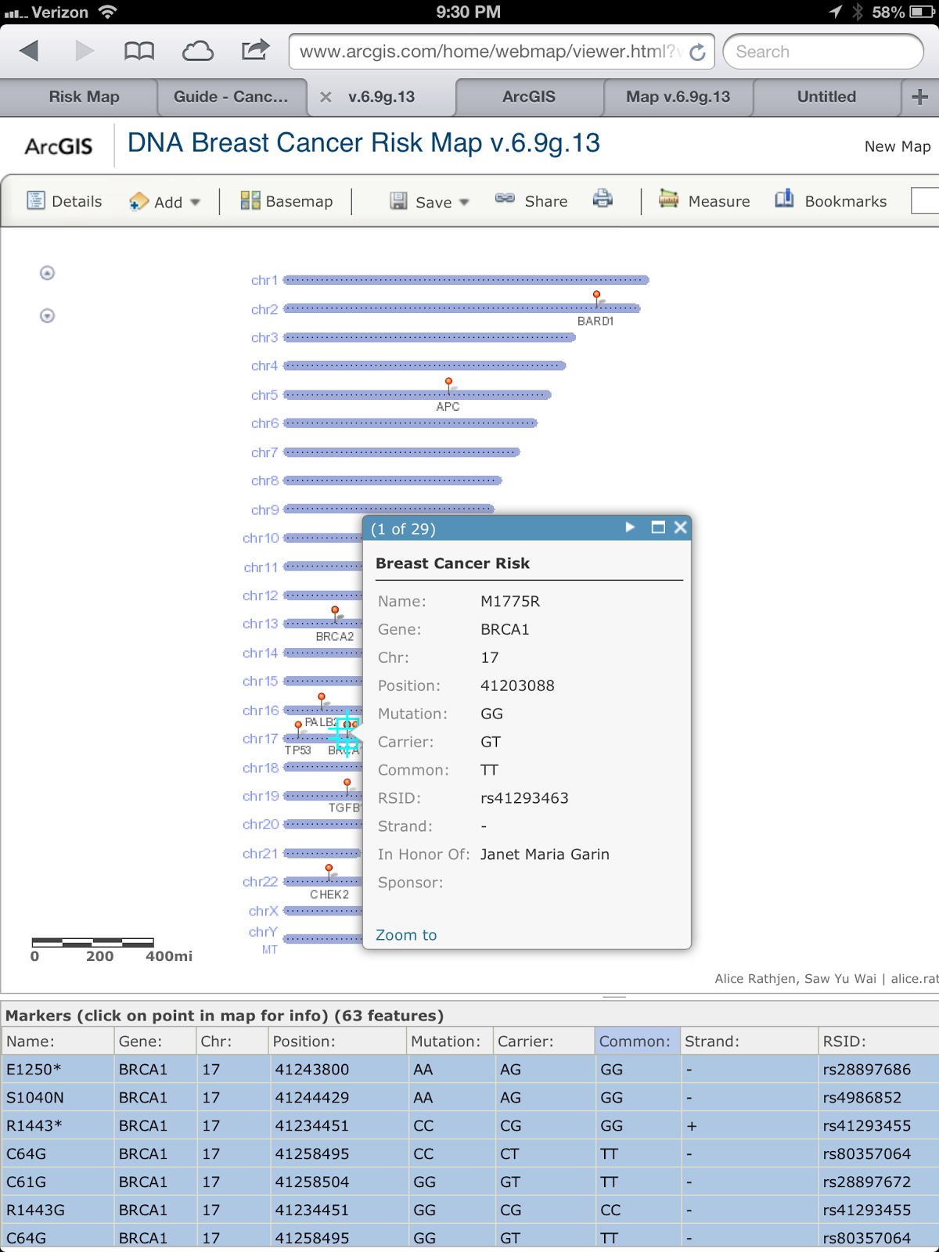Open the Add layer dropdown
This screenshot has height=1252, width=939.
[x=164, y=202]
